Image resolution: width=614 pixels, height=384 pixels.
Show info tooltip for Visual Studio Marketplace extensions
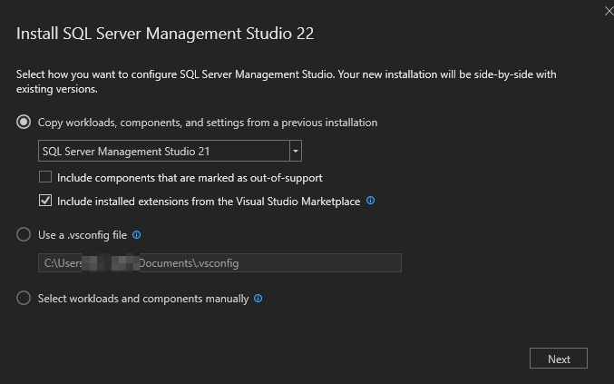point(370,201)
